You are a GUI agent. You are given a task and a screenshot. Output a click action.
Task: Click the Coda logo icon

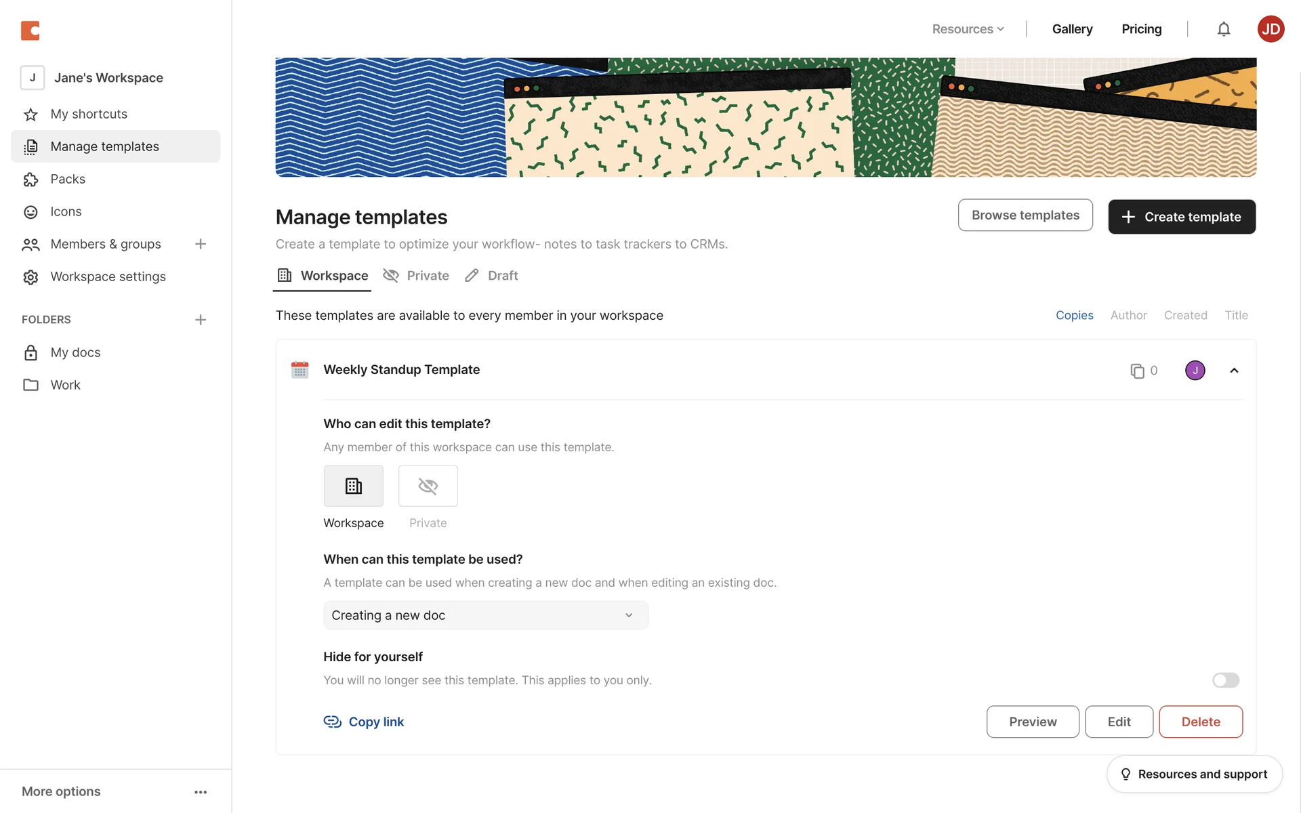30,30
